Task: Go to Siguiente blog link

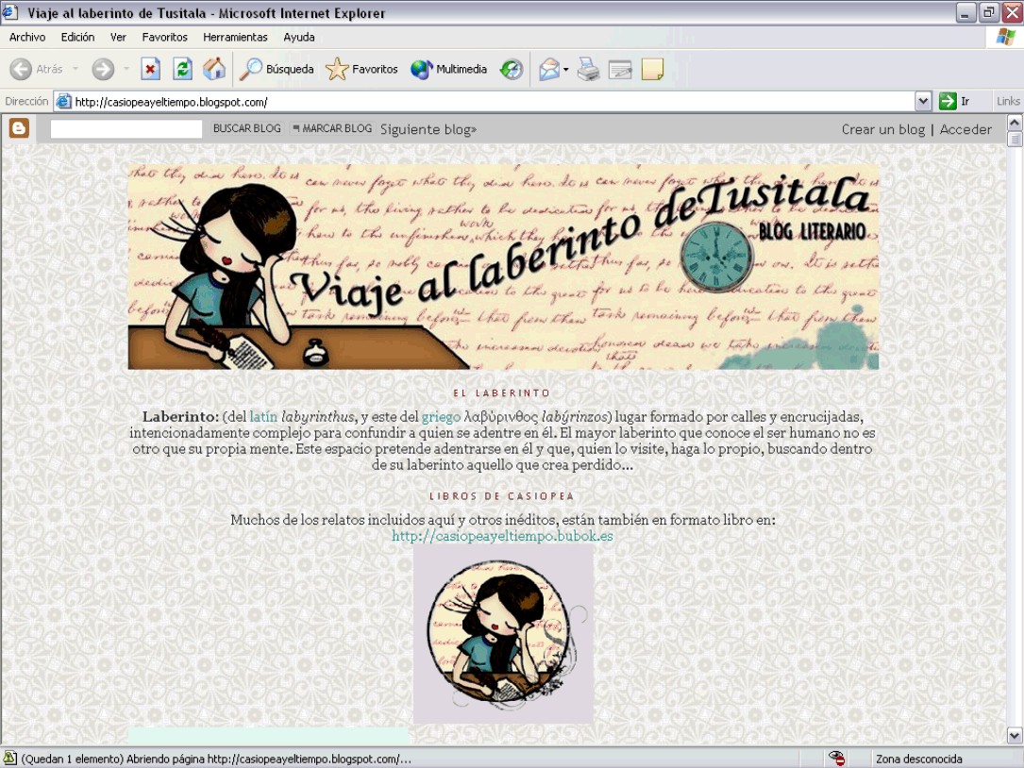Action: pos(428,129)
